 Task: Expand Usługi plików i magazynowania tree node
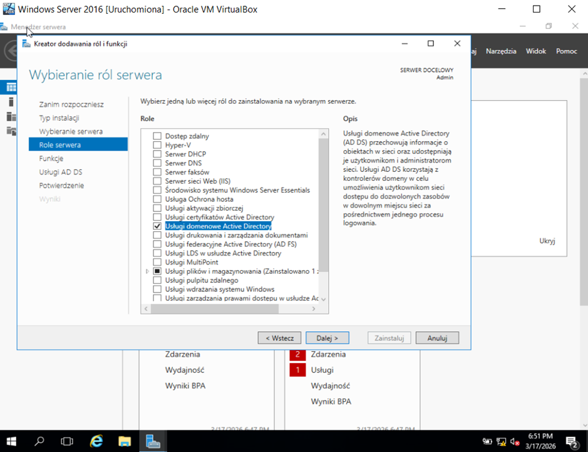(147, 272)
